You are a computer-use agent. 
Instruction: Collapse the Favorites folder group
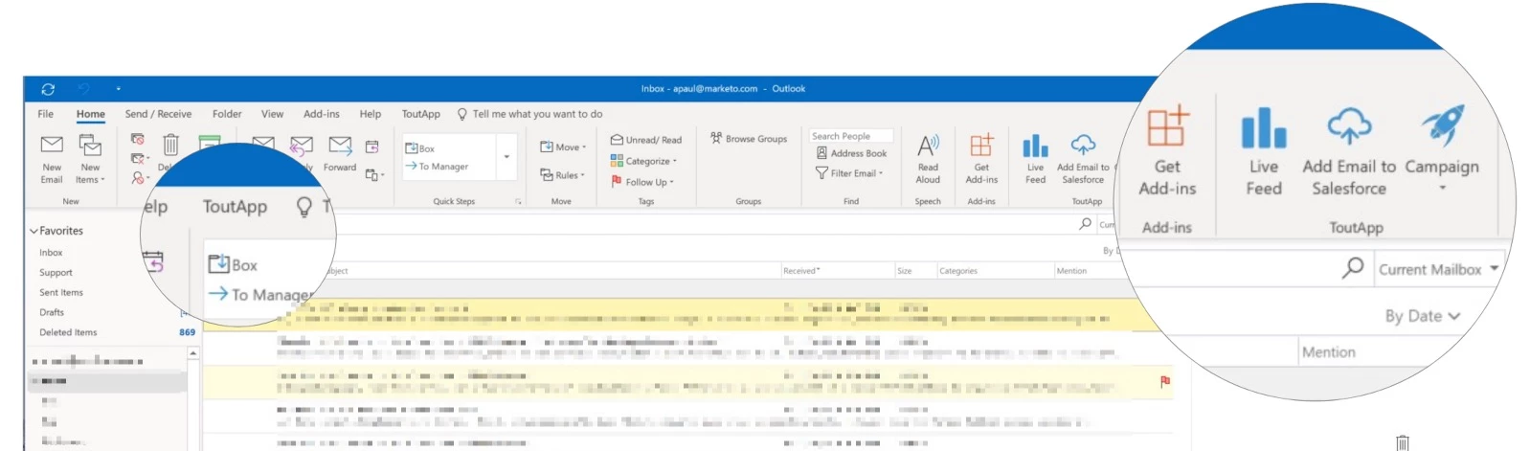[34, 231]
